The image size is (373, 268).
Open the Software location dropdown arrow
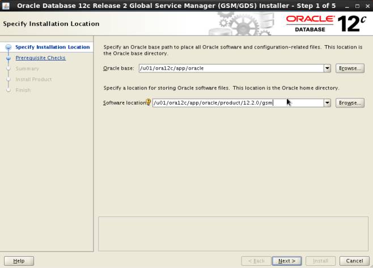click(x=327, y=103)
